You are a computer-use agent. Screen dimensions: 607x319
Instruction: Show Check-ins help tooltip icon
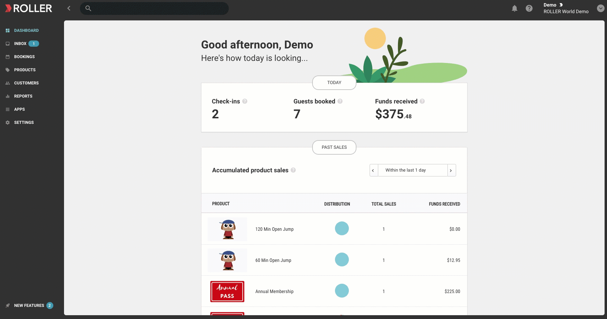(245, 101)
